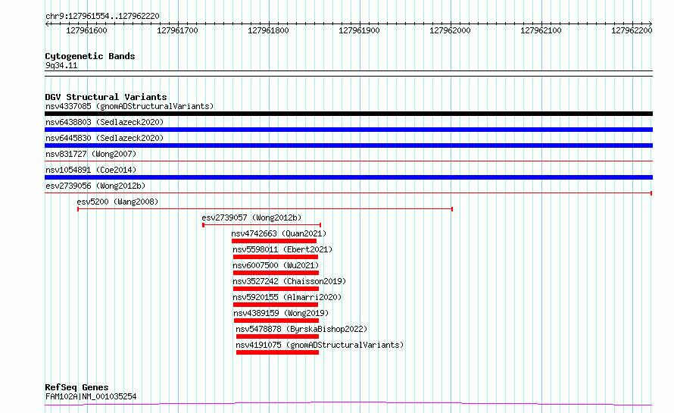Image resolution: width=674 pixels, height=413 pixels.
Task: Click the blue bar under nsv6445830
Action: click(x=348, y=145)
